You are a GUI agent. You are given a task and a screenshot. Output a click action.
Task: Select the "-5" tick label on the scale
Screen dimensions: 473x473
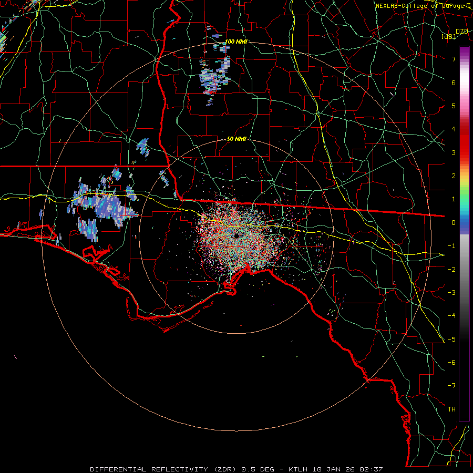click(451, 340)
